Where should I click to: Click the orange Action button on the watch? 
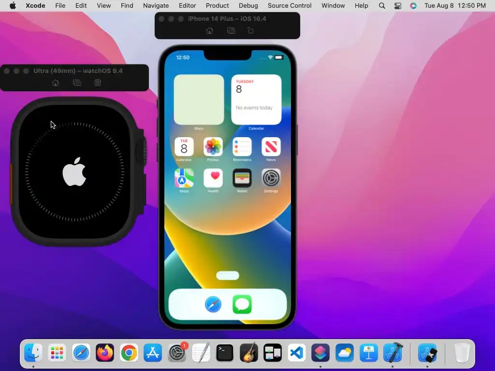11,184
